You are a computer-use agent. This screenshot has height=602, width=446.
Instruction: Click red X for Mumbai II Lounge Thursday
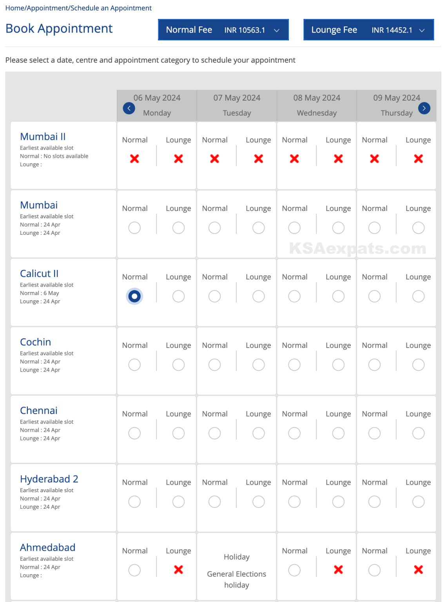418,159
